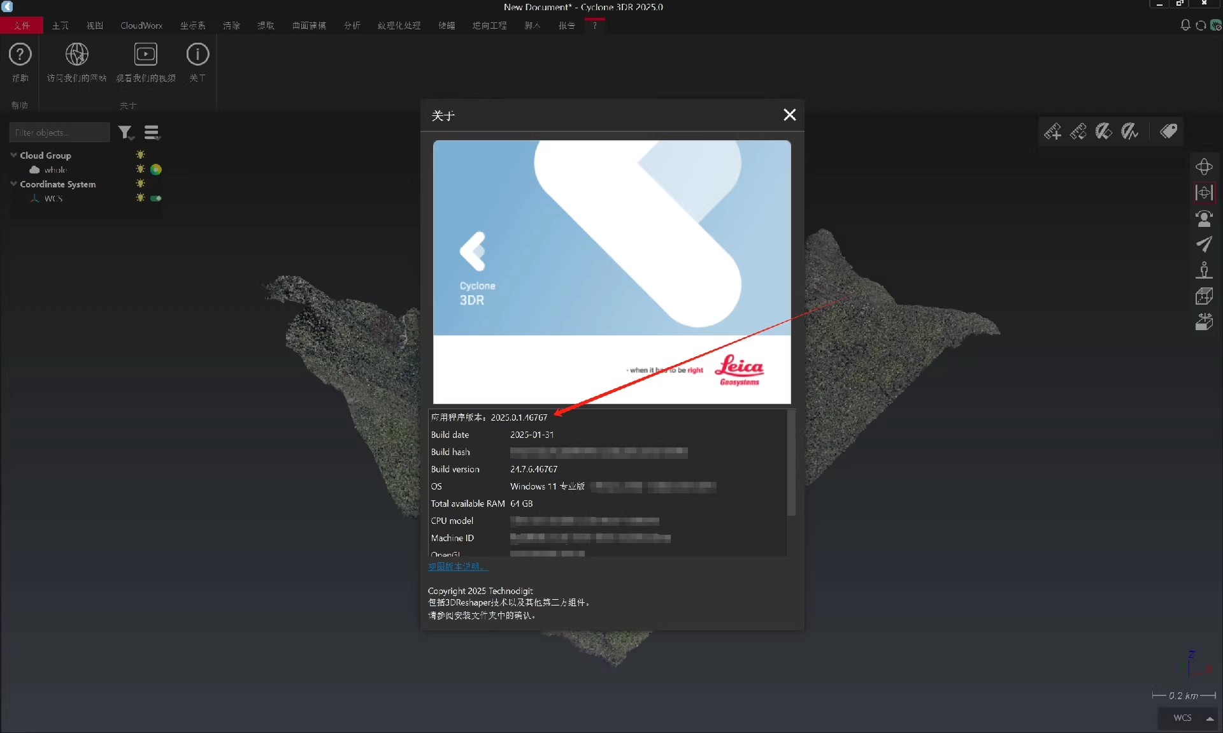This screenshot has width=1223, height=733.
Task: Collapse the Cloud Group tree node
Action: pyautogui.click(x=13, y=155)
